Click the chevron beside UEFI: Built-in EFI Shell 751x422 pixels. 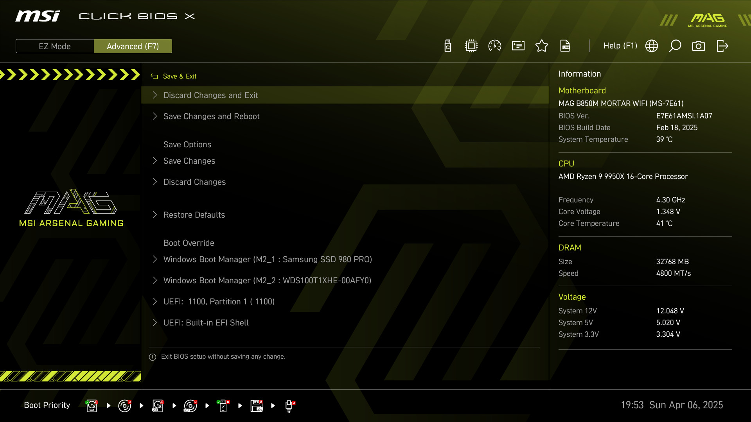point(155,322)
